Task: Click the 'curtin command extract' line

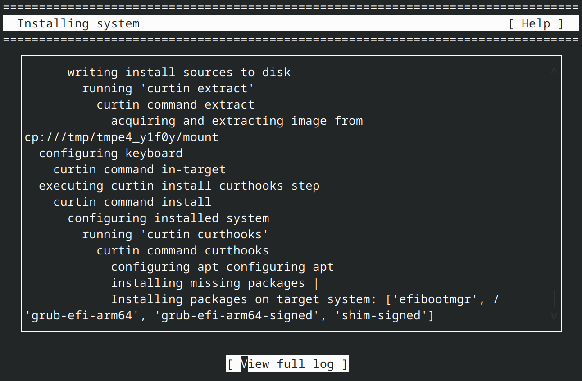Action: (176, 104)
